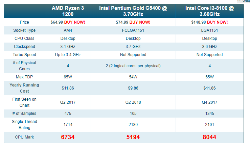Click the Single Thread Rating row label
250x149 pixels.
(x=24, y=125)
